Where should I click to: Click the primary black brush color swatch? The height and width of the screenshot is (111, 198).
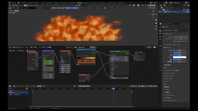tap(30, 8)
